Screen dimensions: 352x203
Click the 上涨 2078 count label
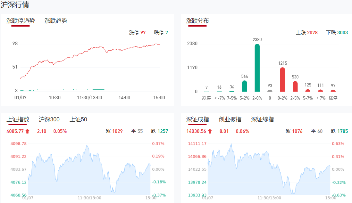(x=306, y=32)
